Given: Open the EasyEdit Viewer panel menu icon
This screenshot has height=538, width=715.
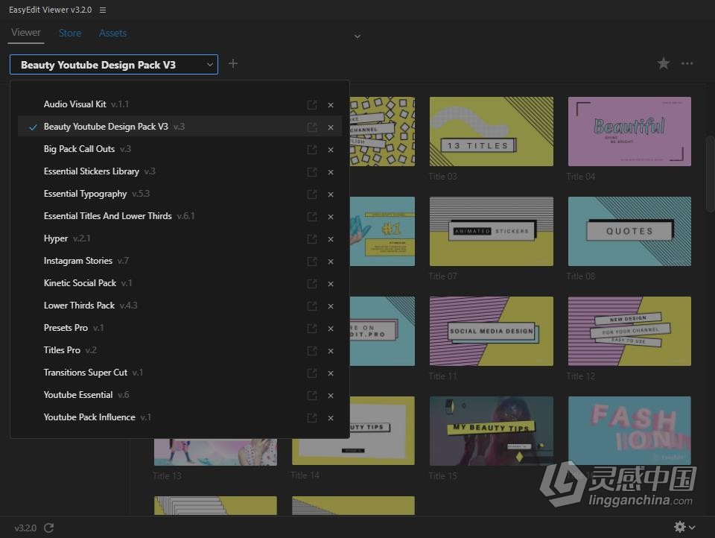Looking at the screenshot, I should [x=103, y=10].
